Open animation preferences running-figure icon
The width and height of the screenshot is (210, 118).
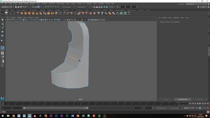[208, 108]
